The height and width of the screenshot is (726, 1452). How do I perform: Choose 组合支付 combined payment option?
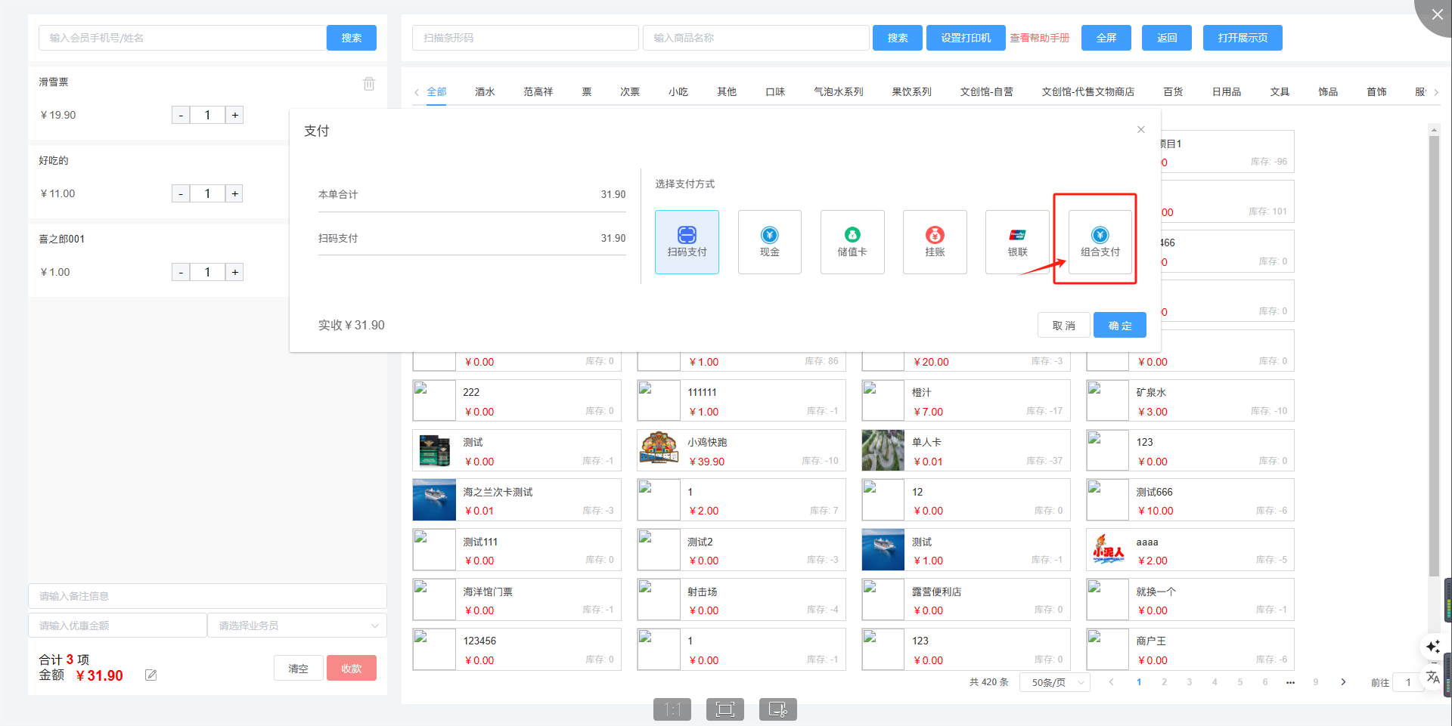click(1100, 242)
